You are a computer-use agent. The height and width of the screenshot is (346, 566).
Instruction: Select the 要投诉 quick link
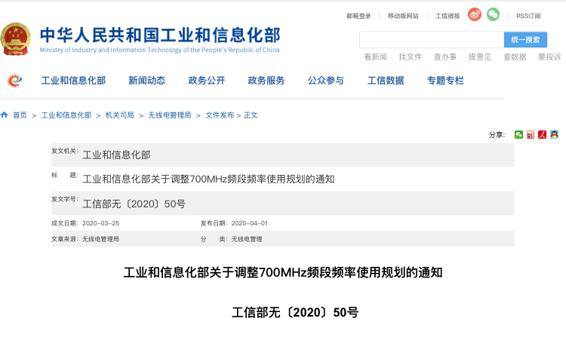click(549, 57)
